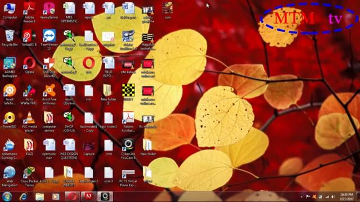Click the Windows Start button
Screen dimensions: 360x202
point(7,196)
